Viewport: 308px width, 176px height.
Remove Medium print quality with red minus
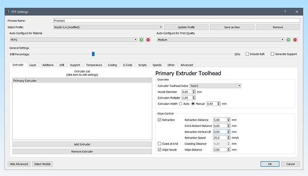295,40
